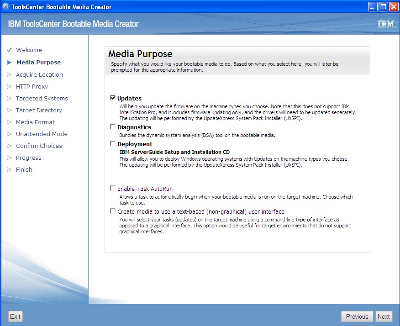The image size is (400, 326).
Task: Click the arrow icon beside Media Format
Action: tap(9, 122)
